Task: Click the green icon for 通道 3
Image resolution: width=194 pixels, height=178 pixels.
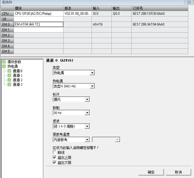Action: pos(10,84)
